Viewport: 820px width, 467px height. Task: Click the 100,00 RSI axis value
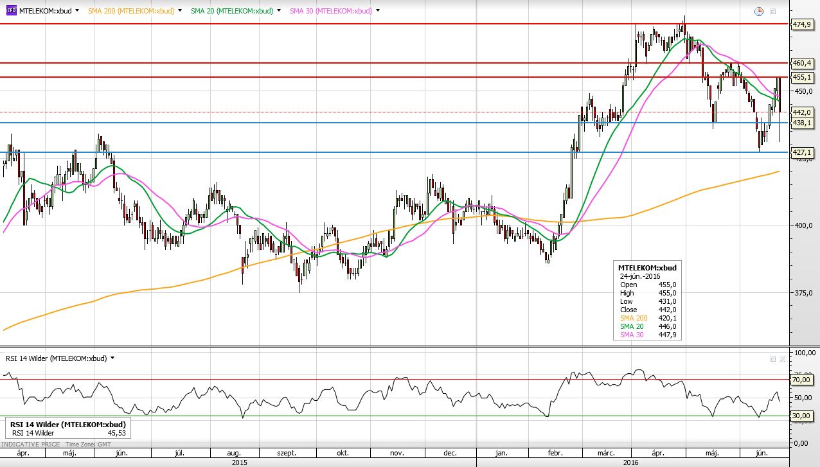[x=804, y=353]
